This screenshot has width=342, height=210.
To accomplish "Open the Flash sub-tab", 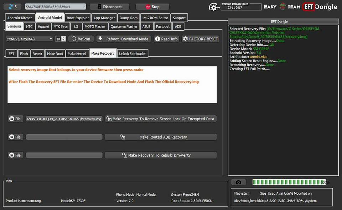I will (x=24, y=54).
